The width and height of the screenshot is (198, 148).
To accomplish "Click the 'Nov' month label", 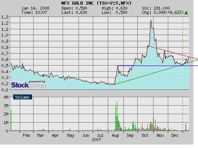I will [x=160, y=135].
